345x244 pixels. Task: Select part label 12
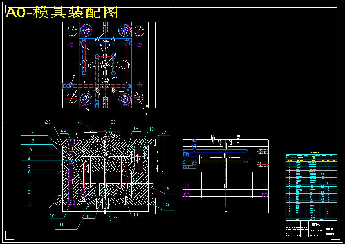pos(88,216)
